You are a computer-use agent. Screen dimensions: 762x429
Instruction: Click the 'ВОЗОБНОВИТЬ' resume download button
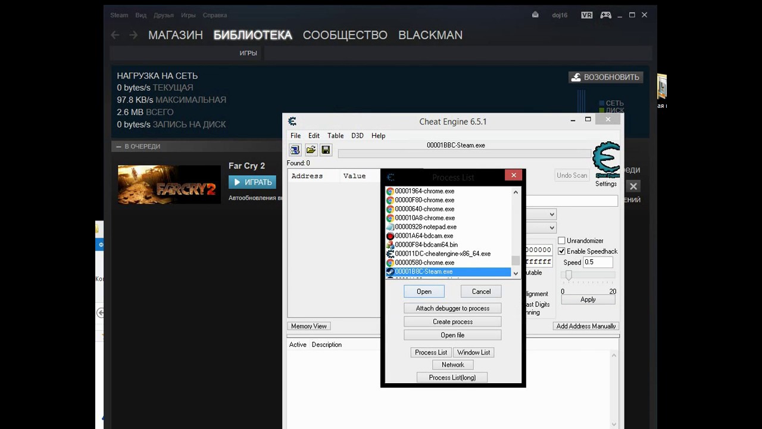pyautogui.click(x=605, y=77)
